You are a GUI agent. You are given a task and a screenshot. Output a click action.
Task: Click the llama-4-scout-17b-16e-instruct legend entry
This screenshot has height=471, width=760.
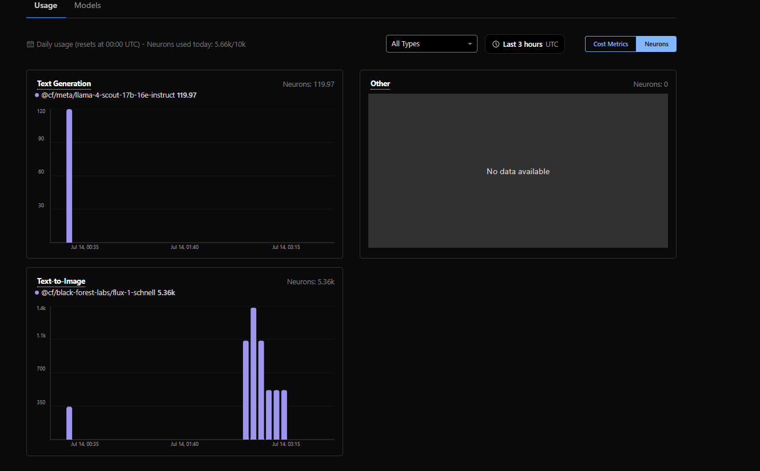116,95
